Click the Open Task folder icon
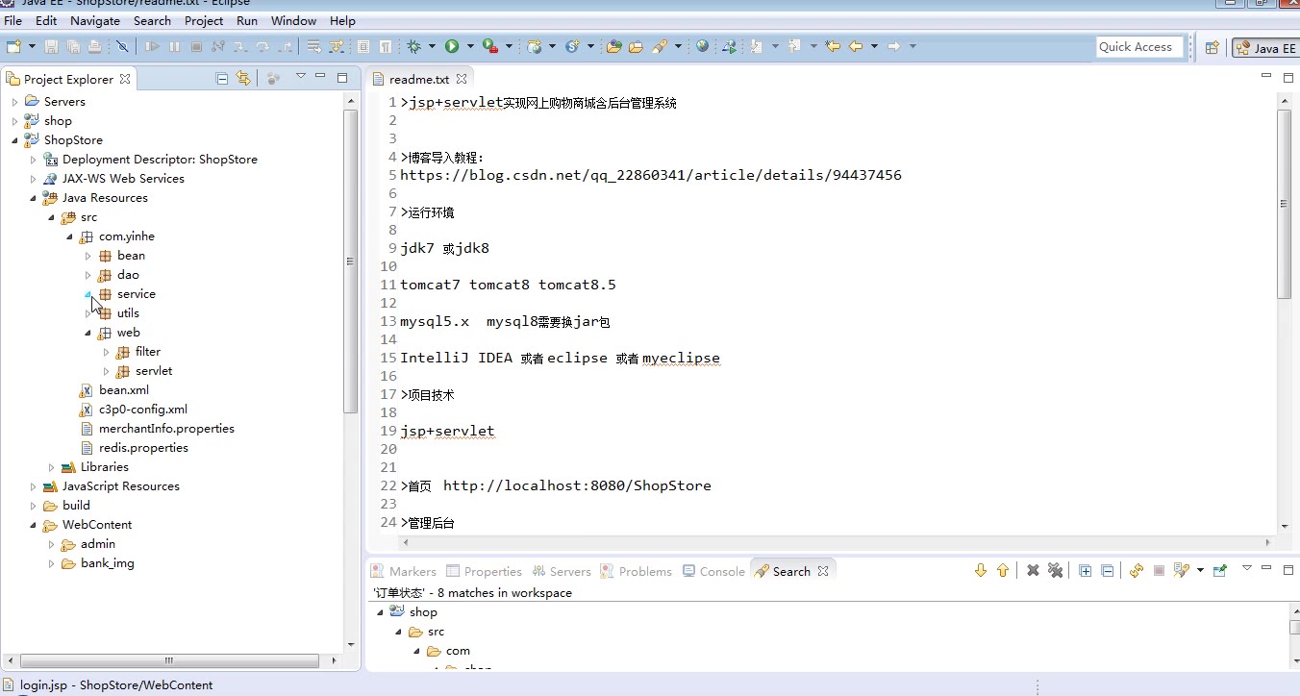Image resolution: width=1300 pixels, height=696 pixels. pyautogui.click(x=636, y=46)
